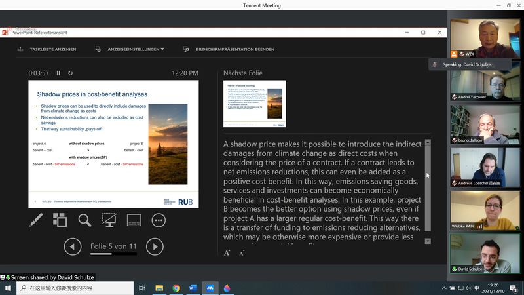Click the notes scrollbar thumb
Screen dimensions: 524x295
(428, 188)
